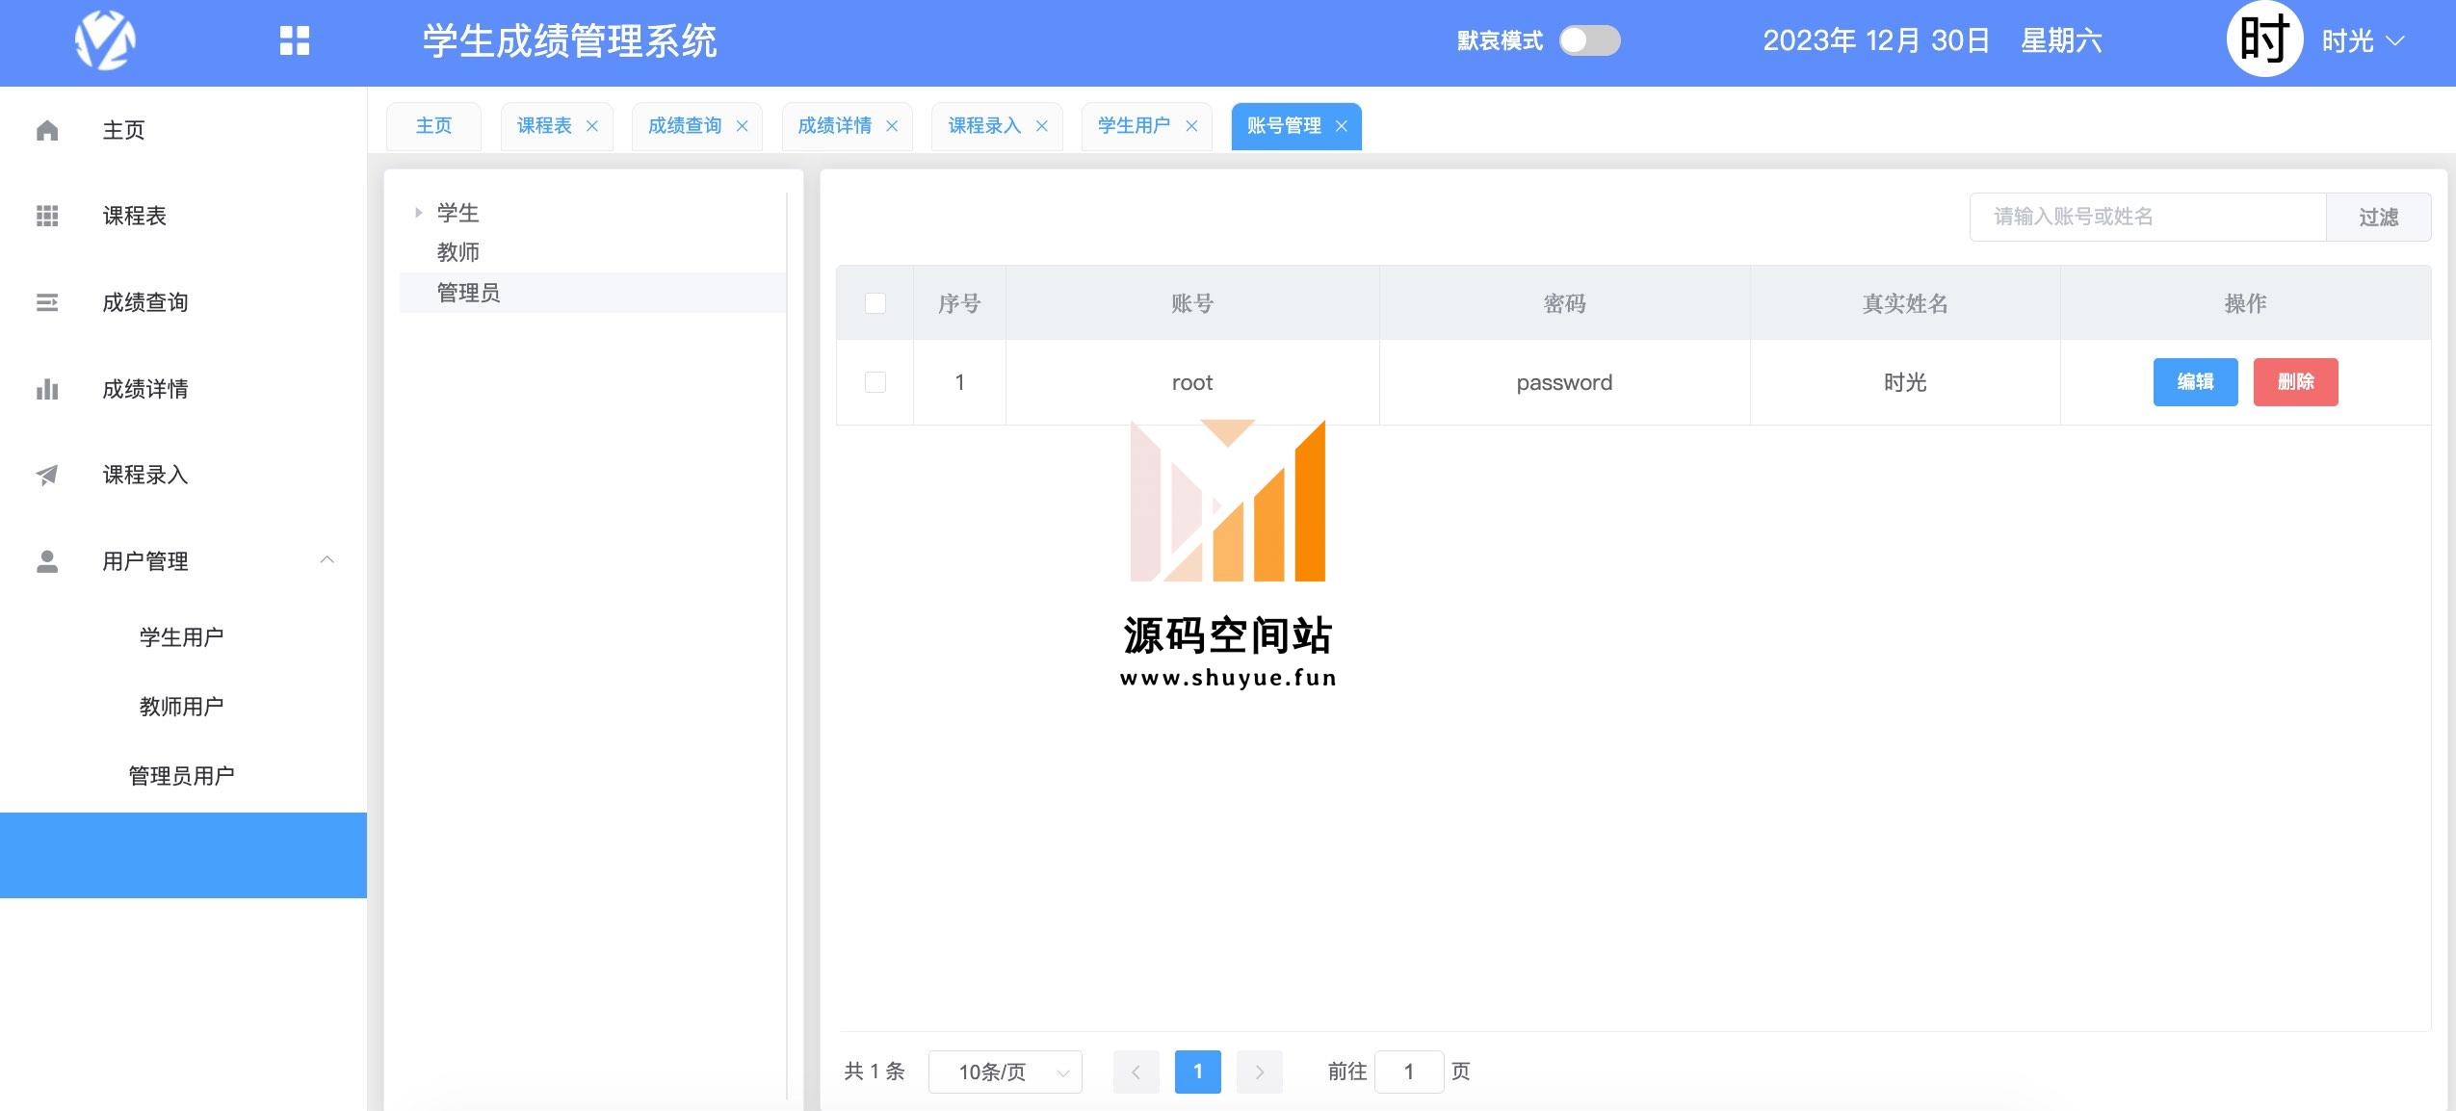This screenshot has height=1111, width=2456.
Task: Click the bar chart icon beside 成绩详情
Action: pyautogui.click(x=47, y=389)
